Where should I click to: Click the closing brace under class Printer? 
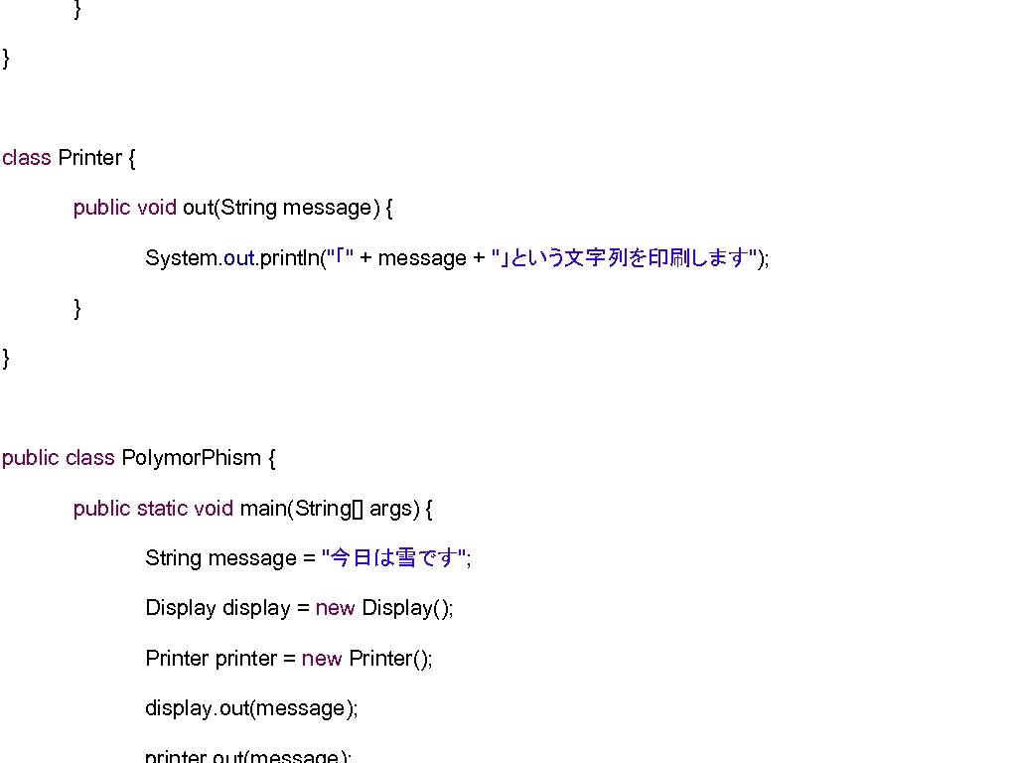(5, 358)
